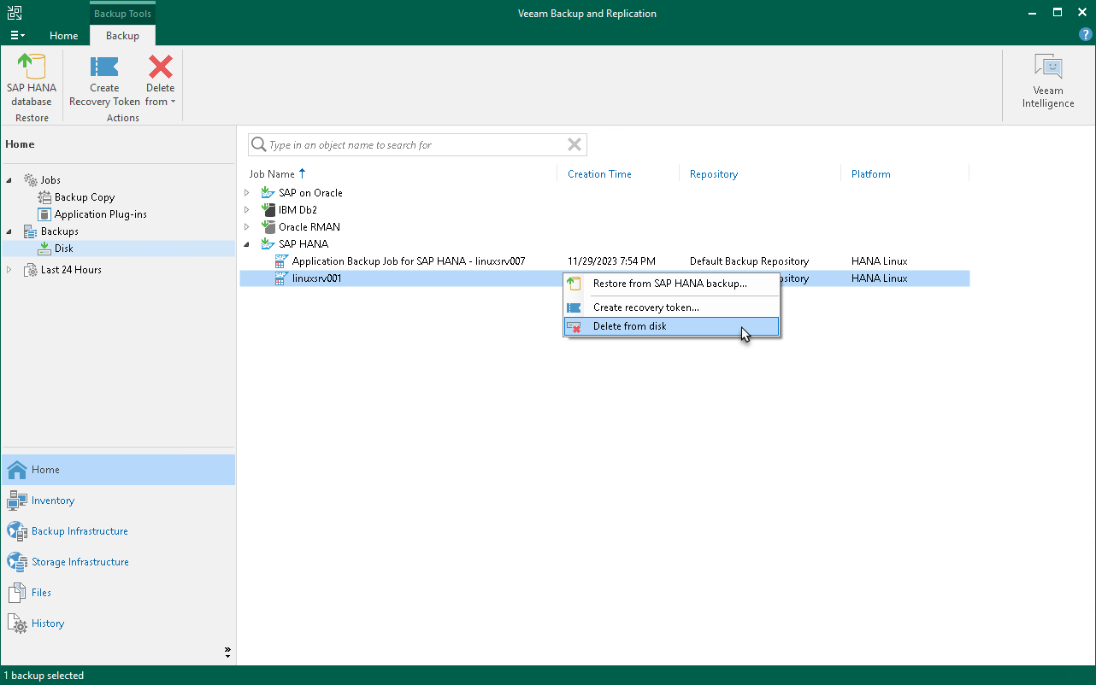Open Backup Infrastructure view
Image resolution: width=1096 pixels, height=685 pixels.
coord(79,531)
